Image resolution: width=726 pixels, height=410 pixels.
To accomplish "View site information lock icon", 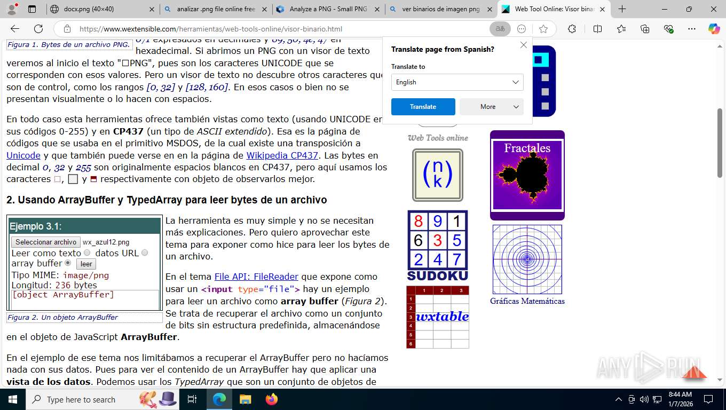I will tap(67, 29).
